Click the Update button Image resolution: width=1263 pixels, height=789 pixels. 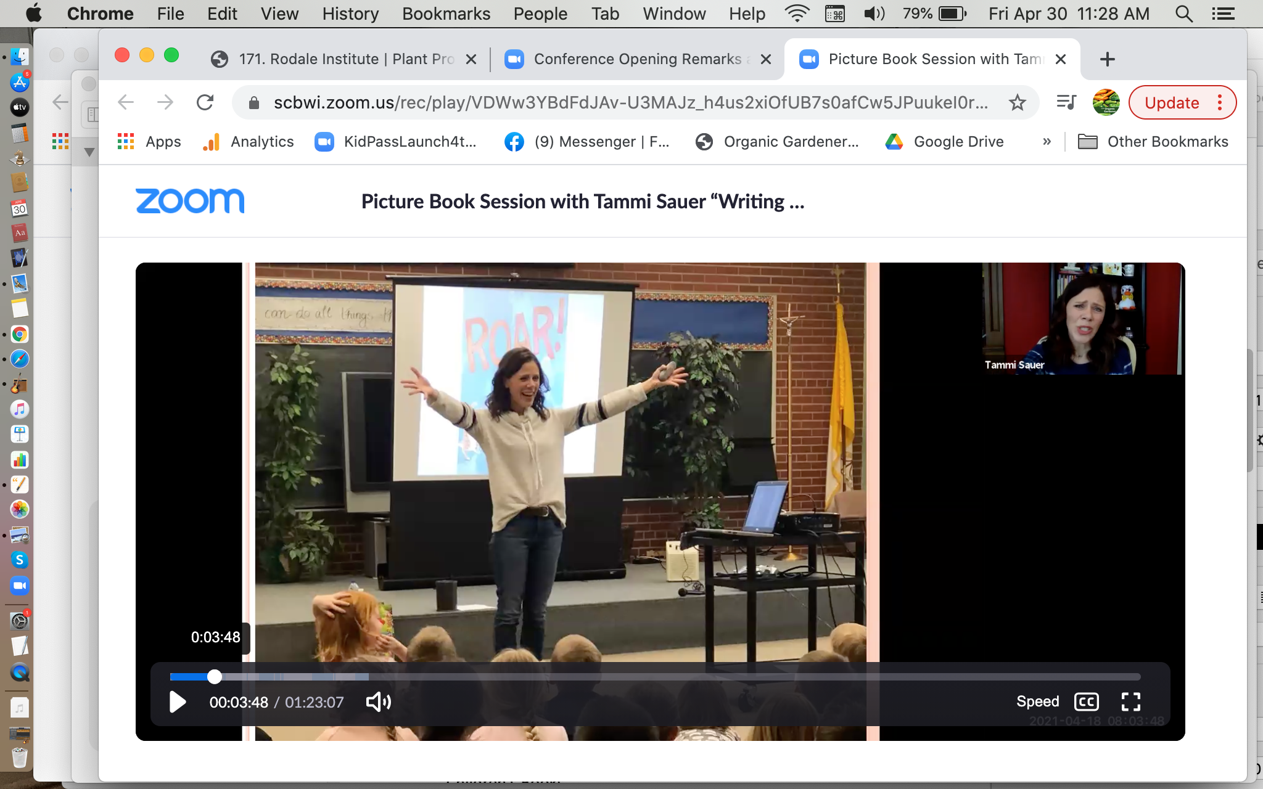pos(1171,102)
